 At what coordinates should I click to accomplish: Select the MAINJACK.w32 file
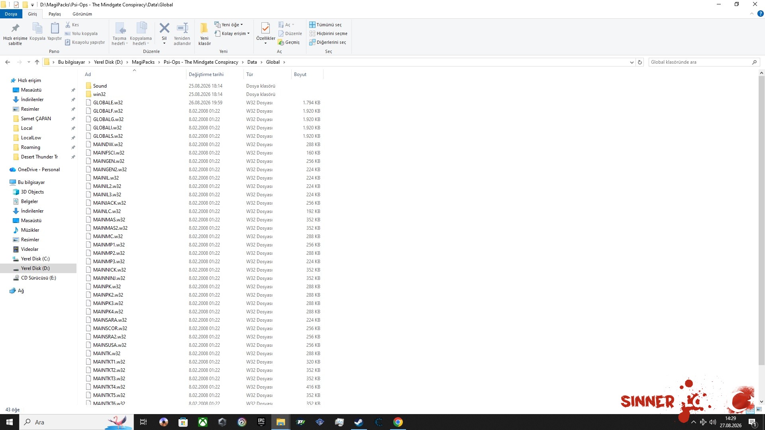[109, 203]
